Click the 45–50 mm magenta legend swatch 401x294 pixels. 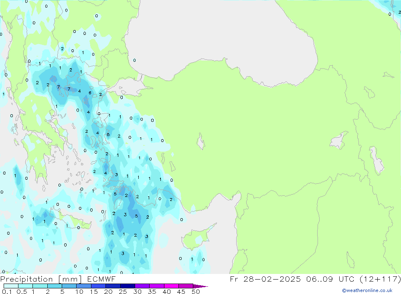(x=186, y=286)
